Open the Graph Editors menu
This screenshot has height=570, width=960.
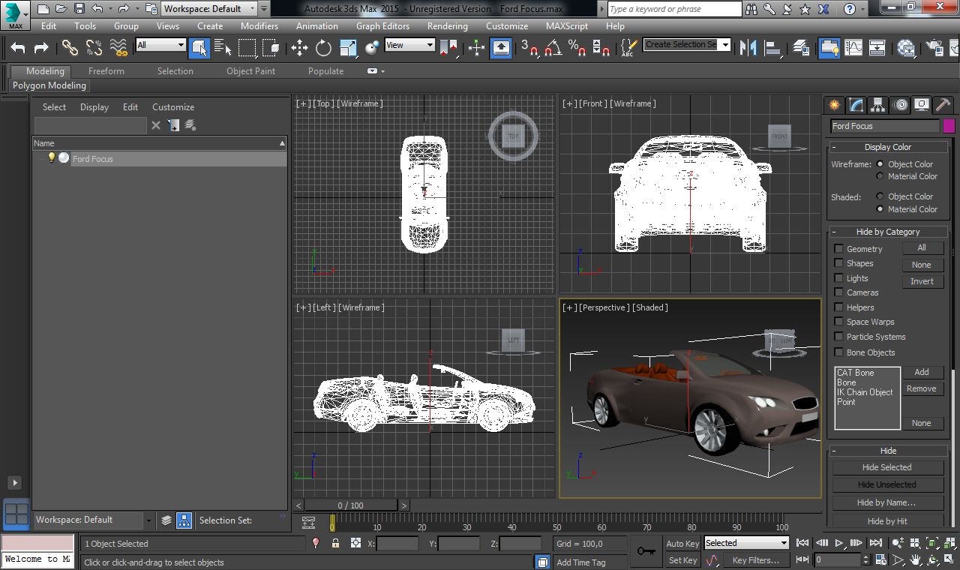pos(382,25)
